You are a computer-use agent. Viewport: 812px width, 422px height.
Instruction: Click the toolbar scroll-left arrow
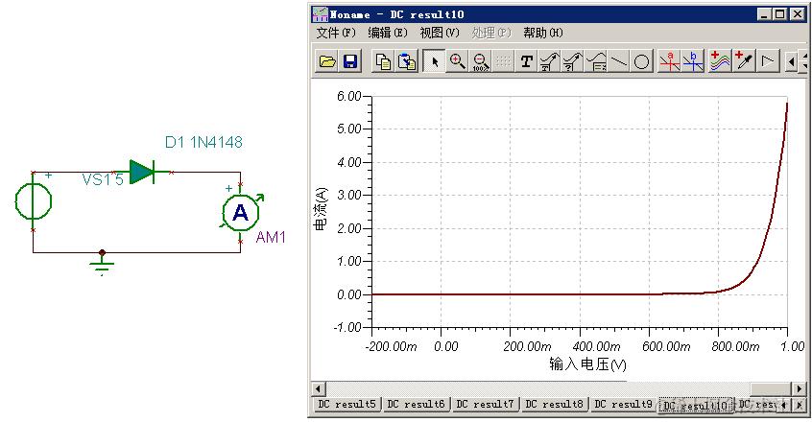click(791, 62)
